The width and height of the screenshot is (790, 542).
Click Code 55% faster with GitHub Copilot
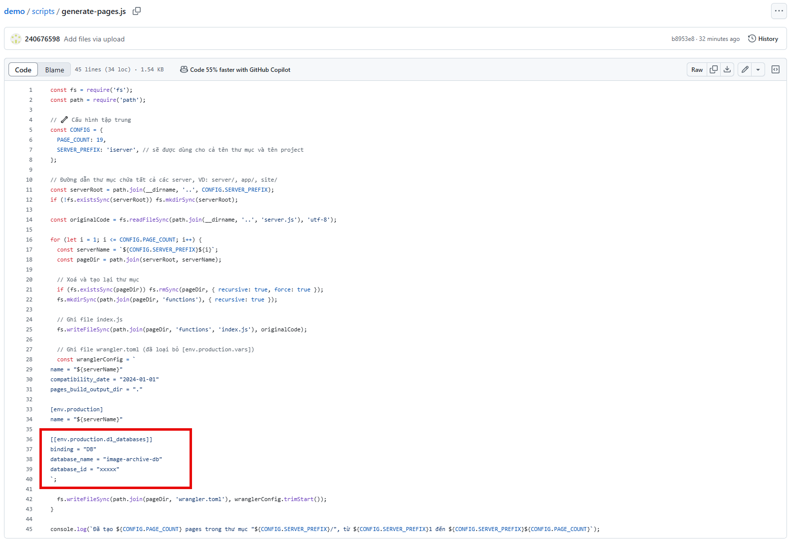tap(240, 69)
